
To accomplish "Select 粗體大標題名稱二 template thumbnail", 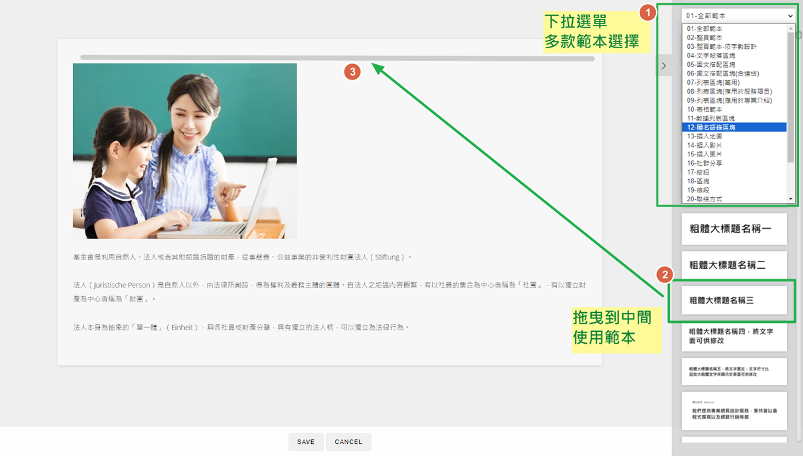I will [x=734, y=265].
